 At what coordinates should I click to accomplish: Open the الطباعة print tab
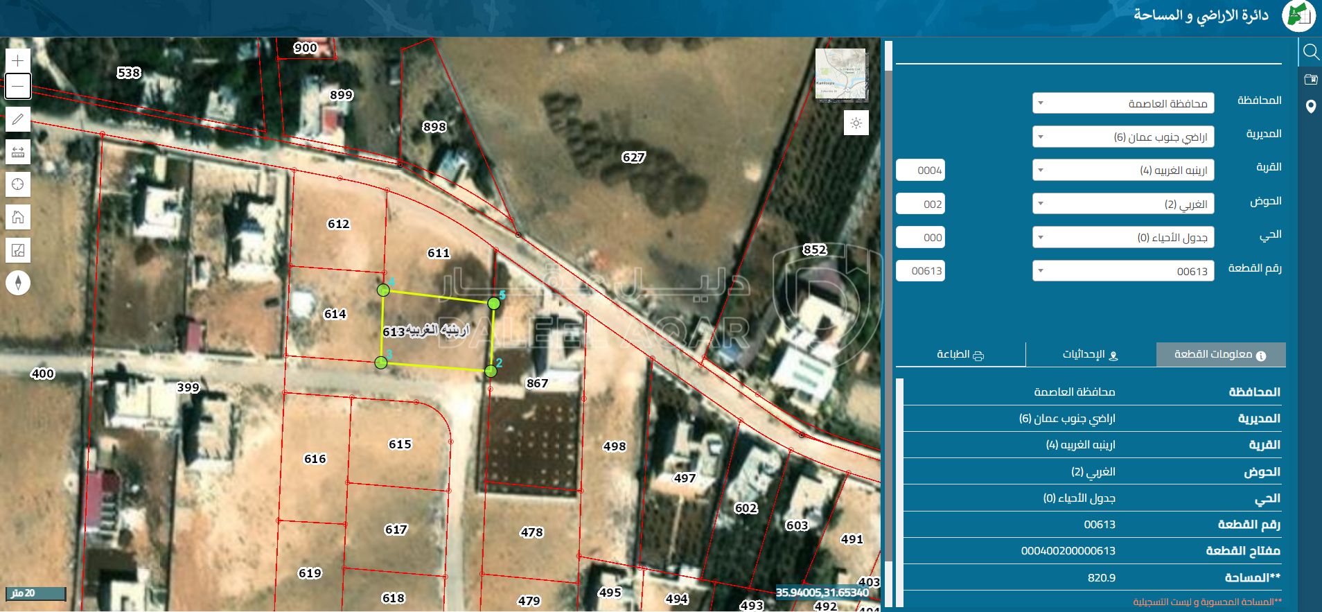pos(960,355)
